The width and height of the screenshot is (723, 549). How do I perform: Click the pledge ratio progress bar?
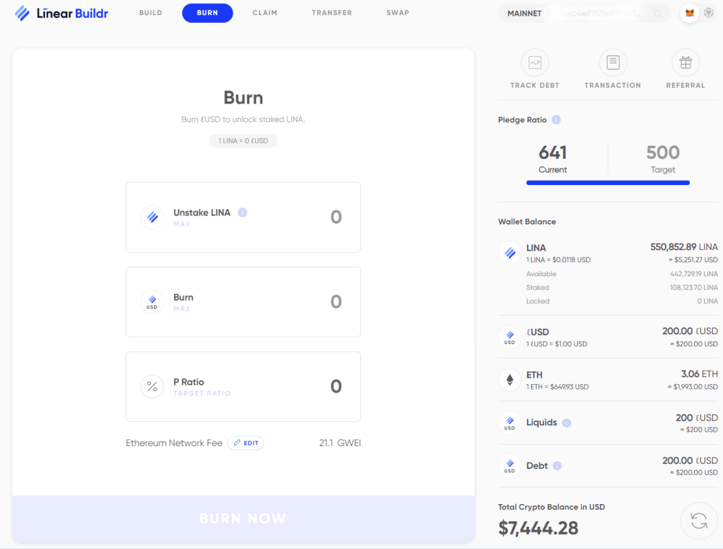(608, 183)
